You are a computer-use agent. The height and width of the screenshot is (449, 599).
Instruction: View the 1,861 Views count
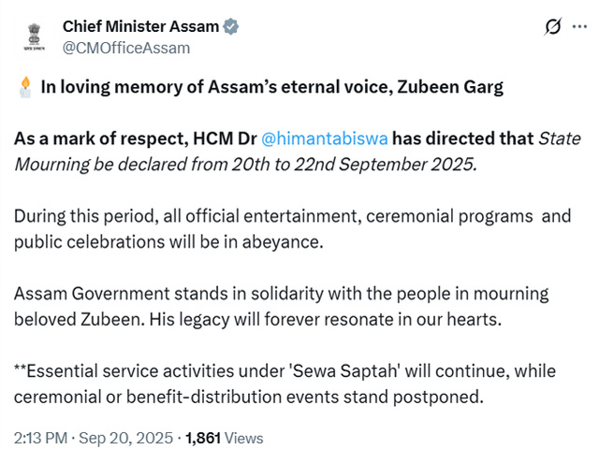[225, 438]
